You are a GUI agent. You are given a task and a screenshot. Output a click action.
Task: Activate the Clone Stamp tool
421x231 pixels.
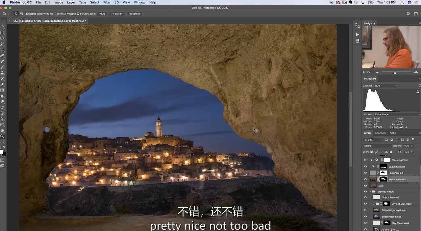pyautogui.click(x=2, y=73)
